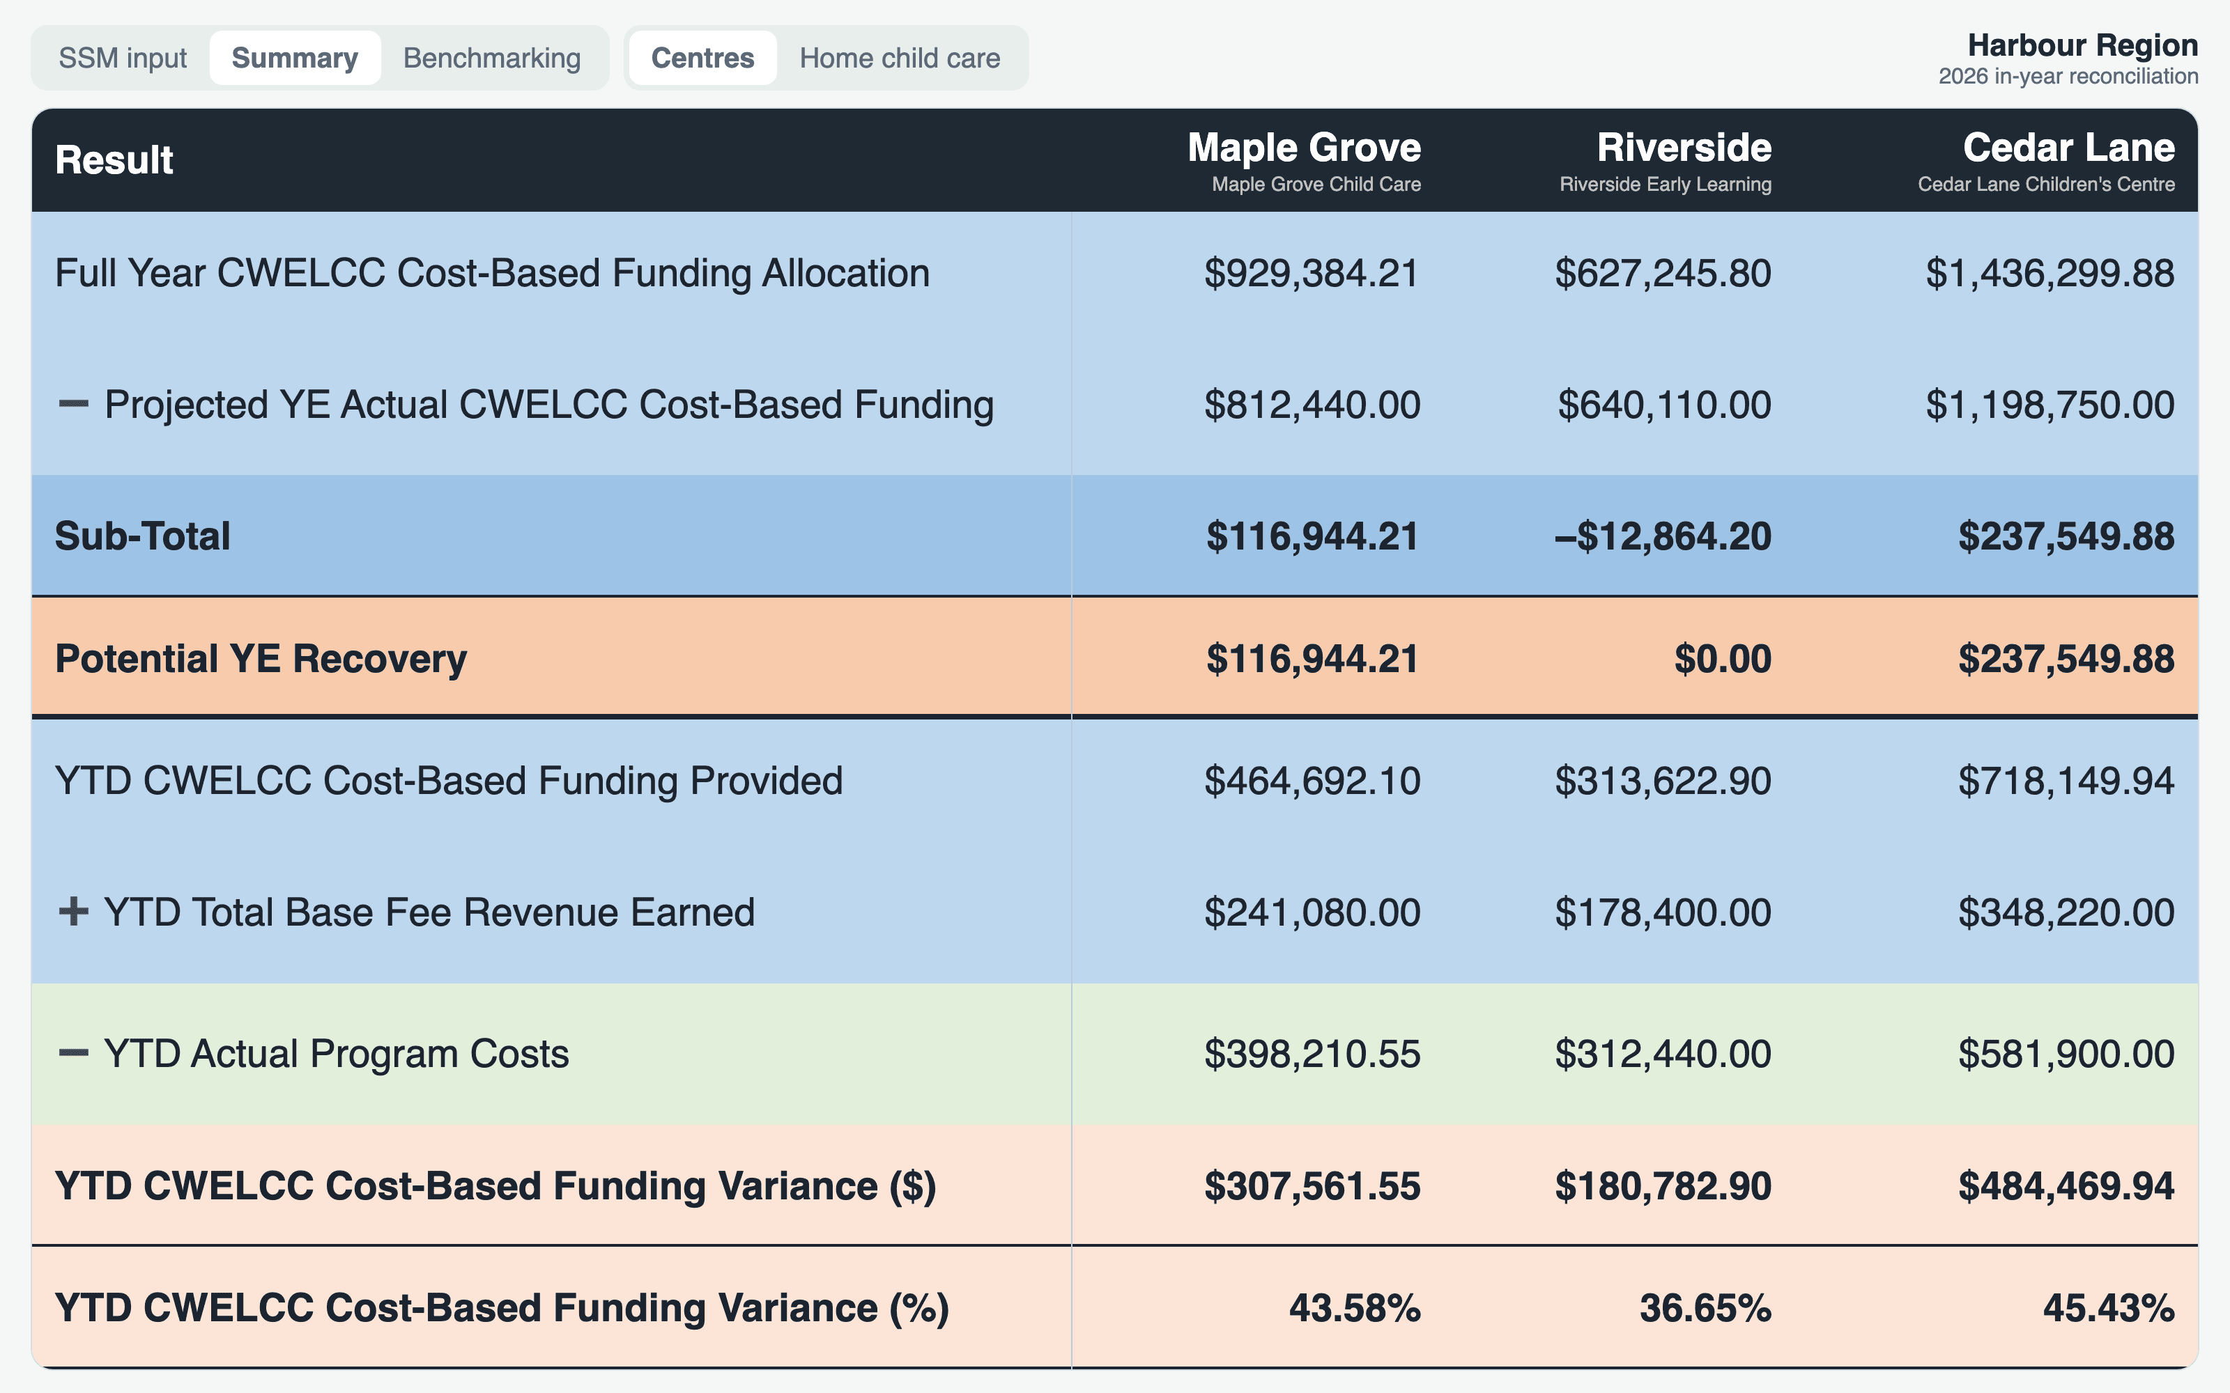
Task: Select the YTD Actual Program Costs label
Action: (337, 1054)
